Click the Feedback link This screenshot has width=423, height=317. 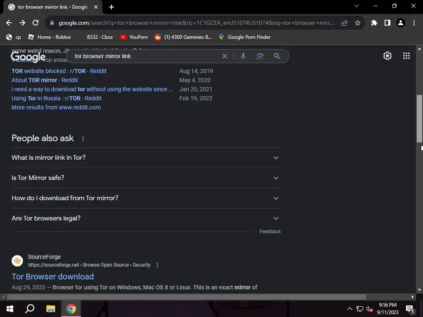pos(270,232)
